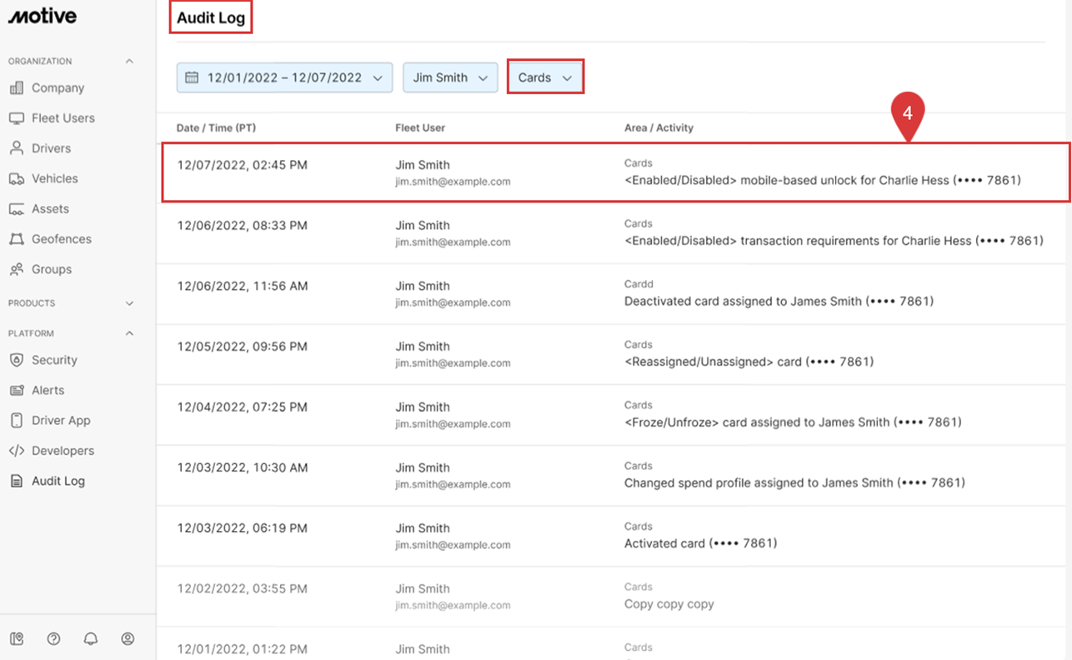Expand the Products section
Image resolution: width=1072 pixels, height=660 pixels.
coord(129,303)
